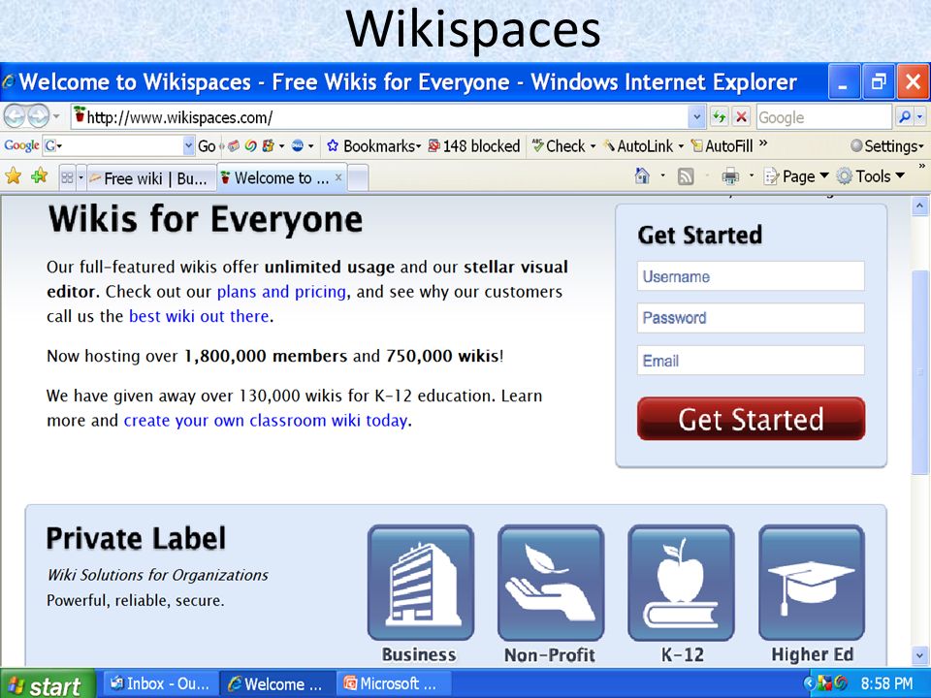Click the Print icon
Screen dimensions: 931x698
point(730,176)
